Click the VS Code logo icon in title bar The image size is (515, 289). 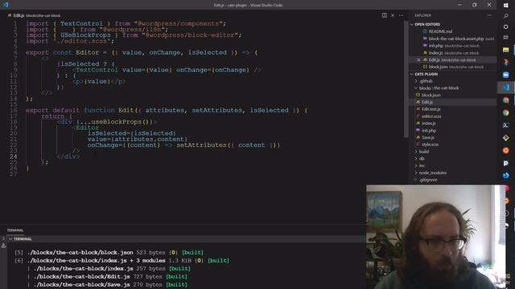pyautogui.click(x=6, y=5)
